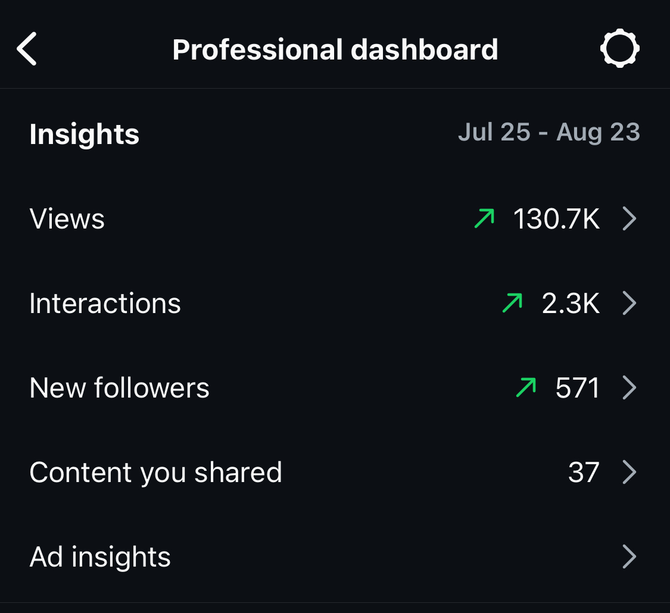Open the Views insights row
670x613 pixels.
(67, 219)
